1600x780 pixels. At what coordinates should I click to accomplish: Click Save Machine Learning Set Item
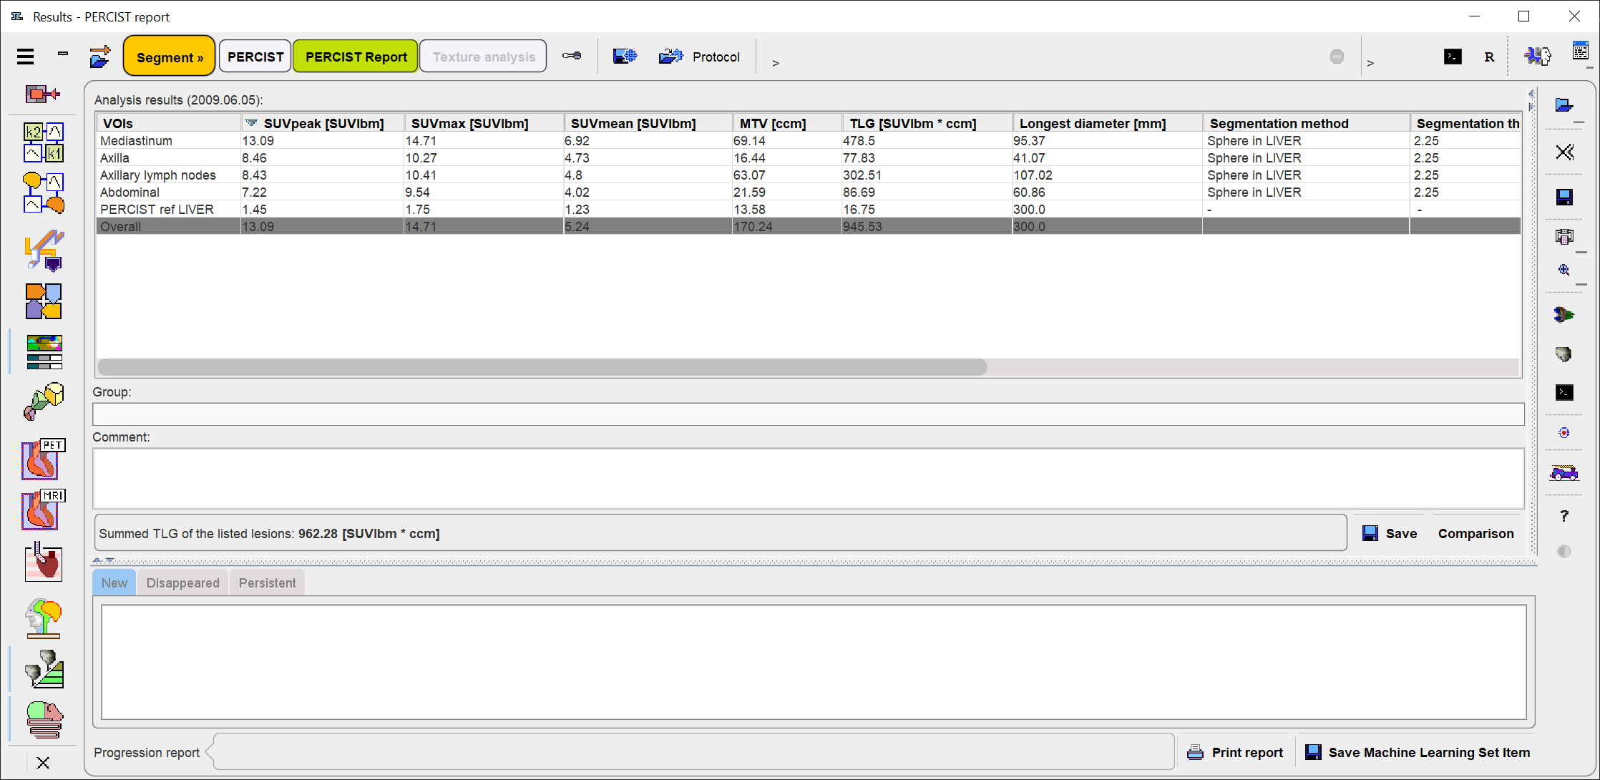(x=1418, y=752)
